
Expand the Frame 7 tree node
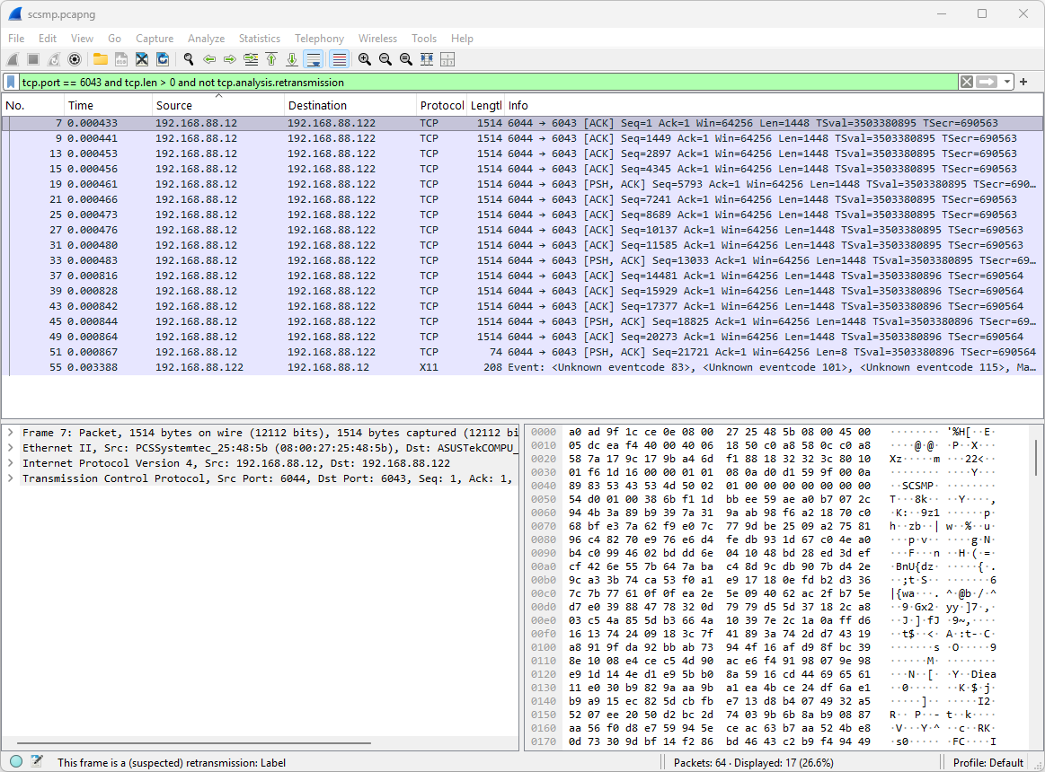click(x=11, y=433)
